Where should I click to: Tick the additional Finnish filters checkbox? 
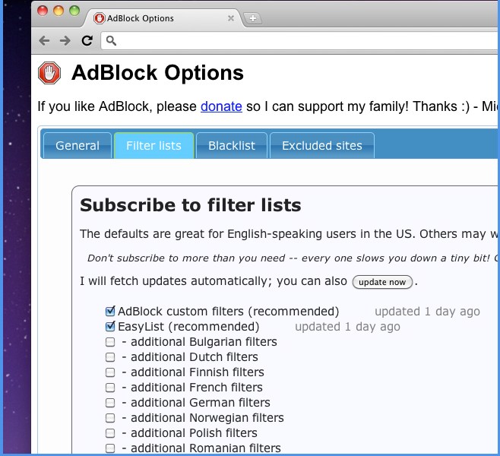pyautogui.click(x=110, y=372)
